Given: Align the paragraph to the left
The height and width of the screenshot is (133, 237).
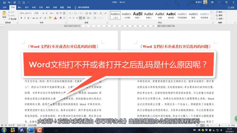Looking at the screenshot, I should pos(70,18).
